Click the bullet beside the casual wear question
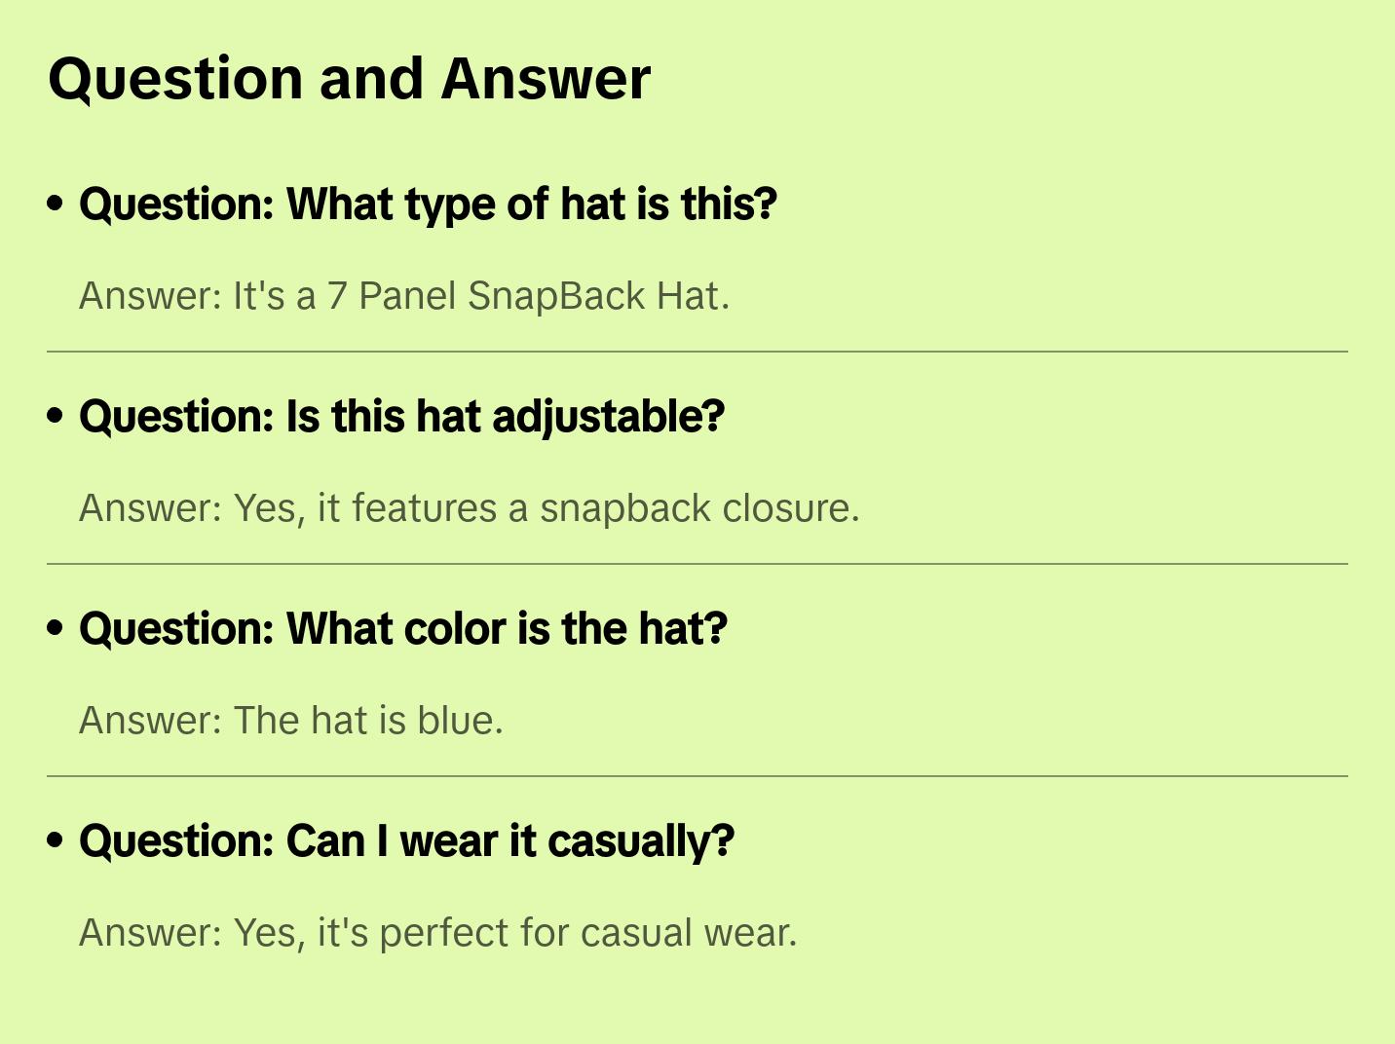Viewport: 1395px width, 1044px height. click(x=56, y=840)
